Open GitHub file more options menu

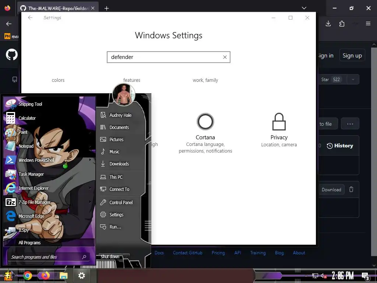tap(350, 124)
